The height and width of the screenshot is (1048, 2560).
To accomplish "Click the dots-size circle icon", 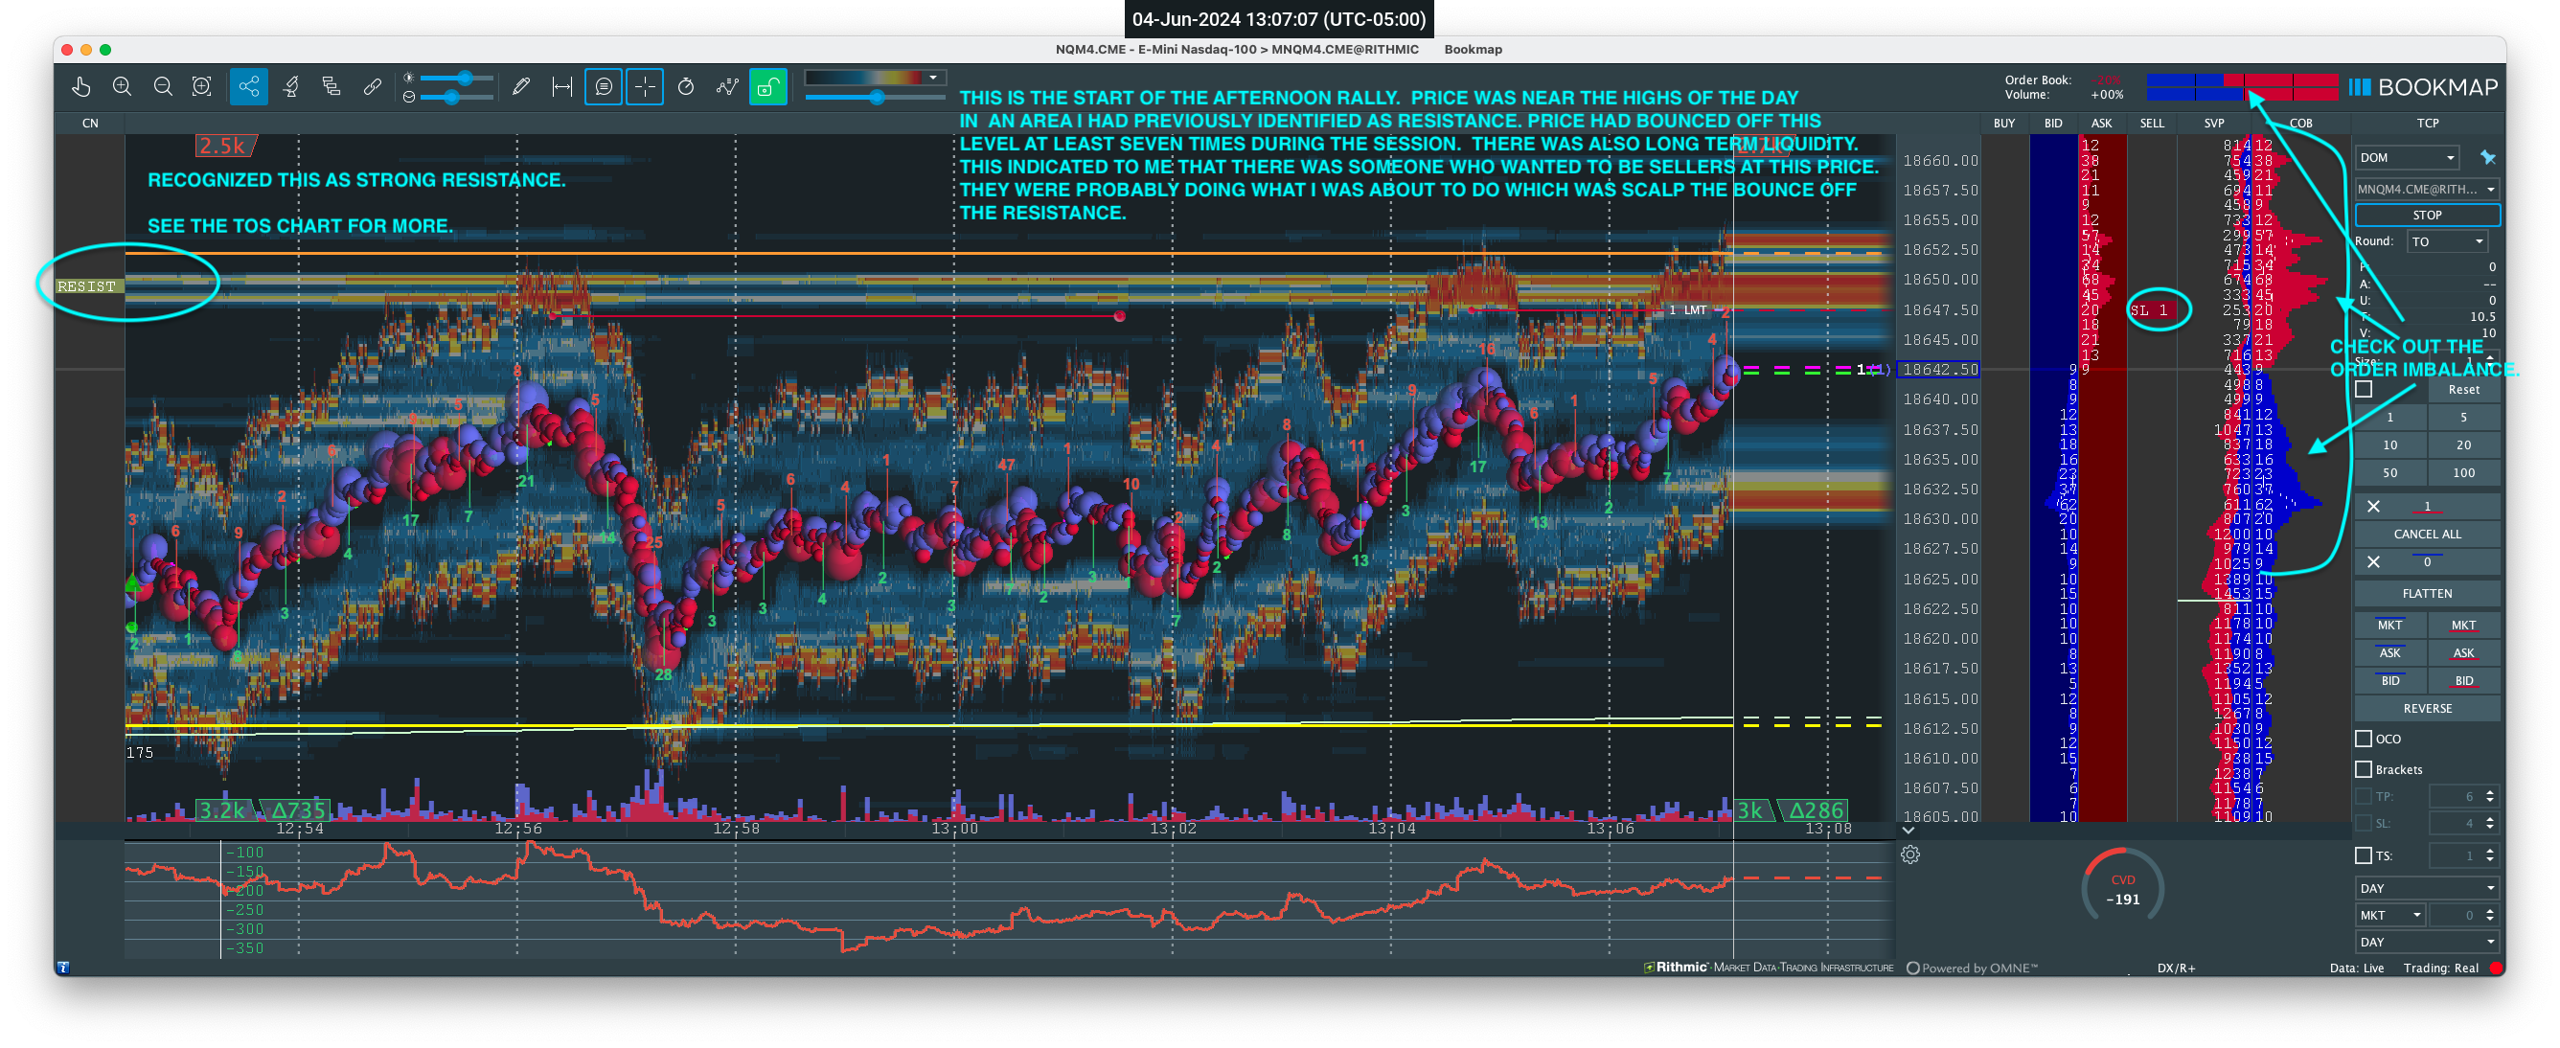I will coord(408,98).
